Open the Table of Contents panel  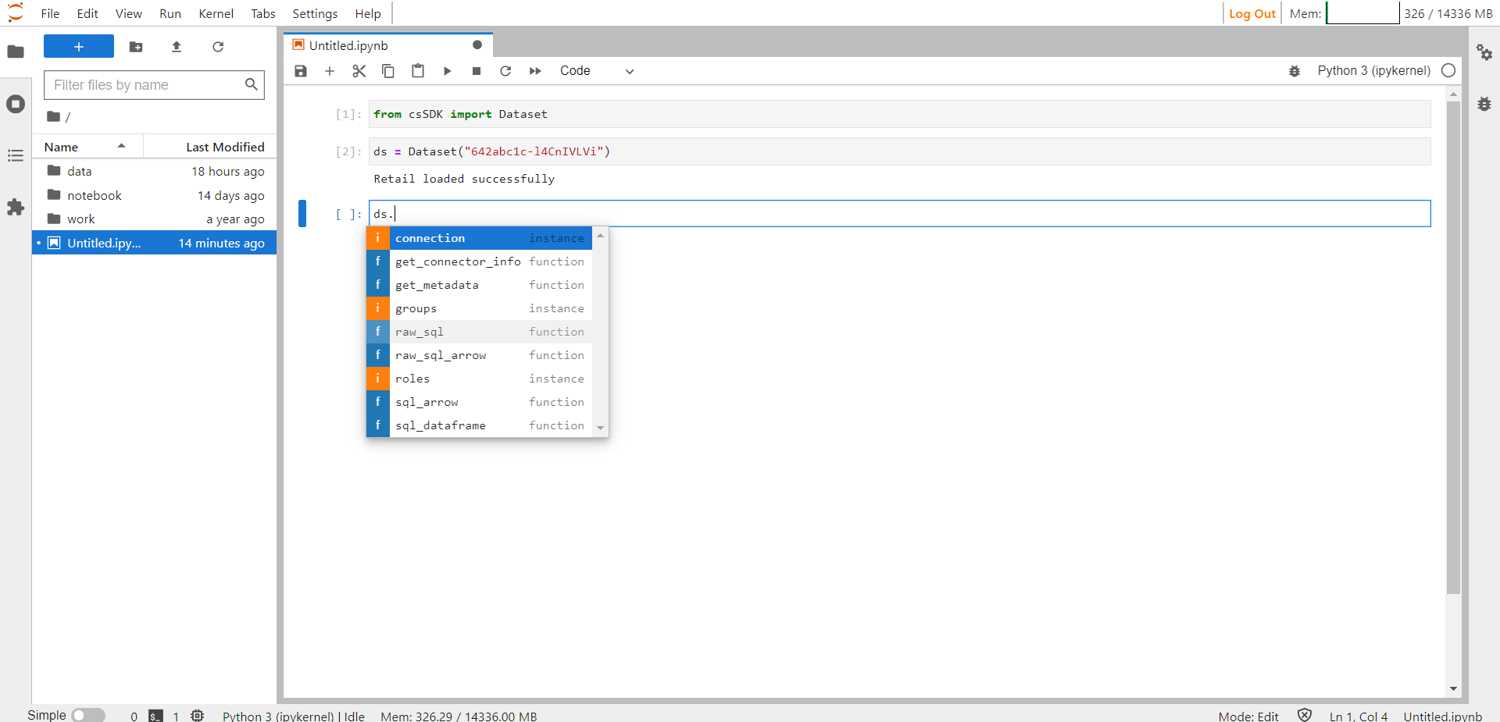coord(16,155)
